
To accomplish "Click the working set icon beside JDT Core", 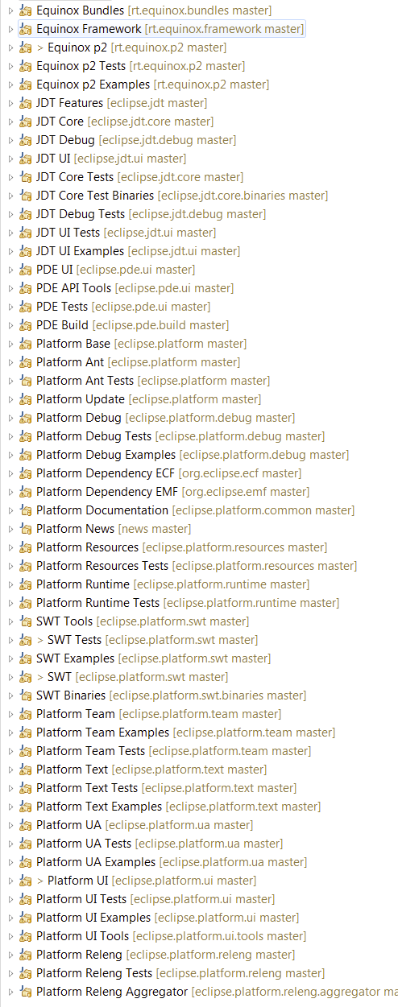I will click(25, 122).
